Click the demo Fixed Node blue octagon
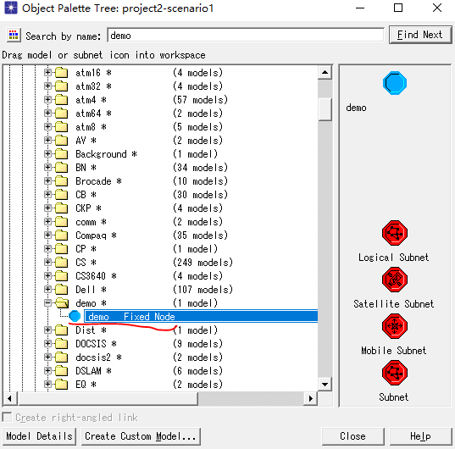The height and width of the screenshot is (449, 455). coord(75,316)
